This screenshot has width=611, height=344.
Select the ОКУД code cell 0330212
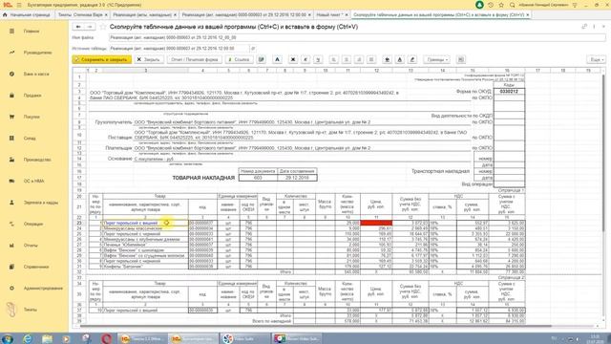point(509,92)
